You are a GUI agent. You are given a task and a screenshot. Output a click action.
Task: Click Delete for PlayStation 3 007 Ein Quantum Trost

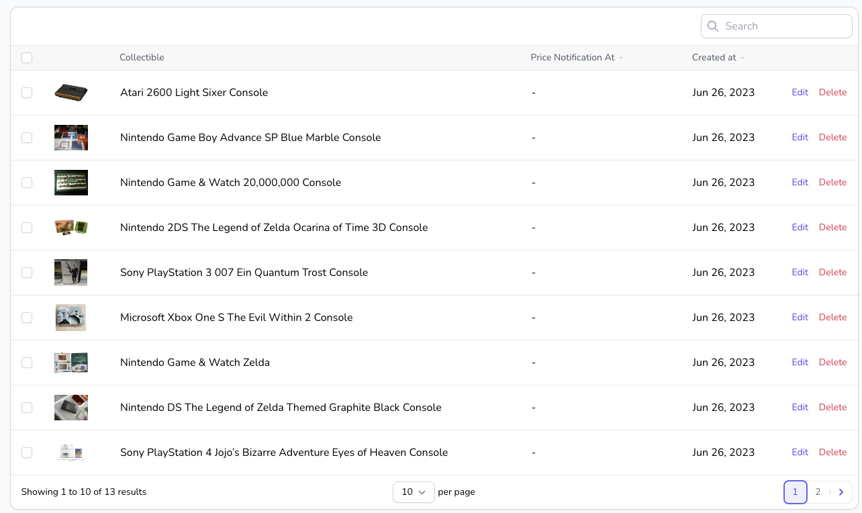(833, 273)
